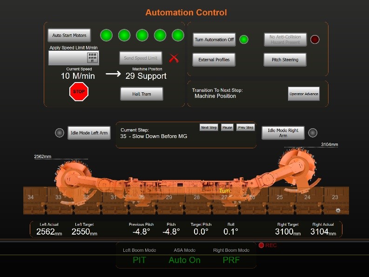Click the 10 M/min current speed value
Image resolution: width=369 pixels, height=277 pixels.
[x=78, y=76]
